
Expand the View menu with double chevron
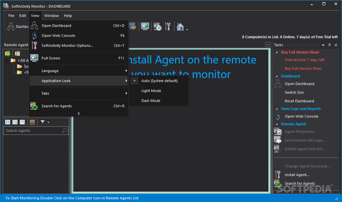pos(79,114)
